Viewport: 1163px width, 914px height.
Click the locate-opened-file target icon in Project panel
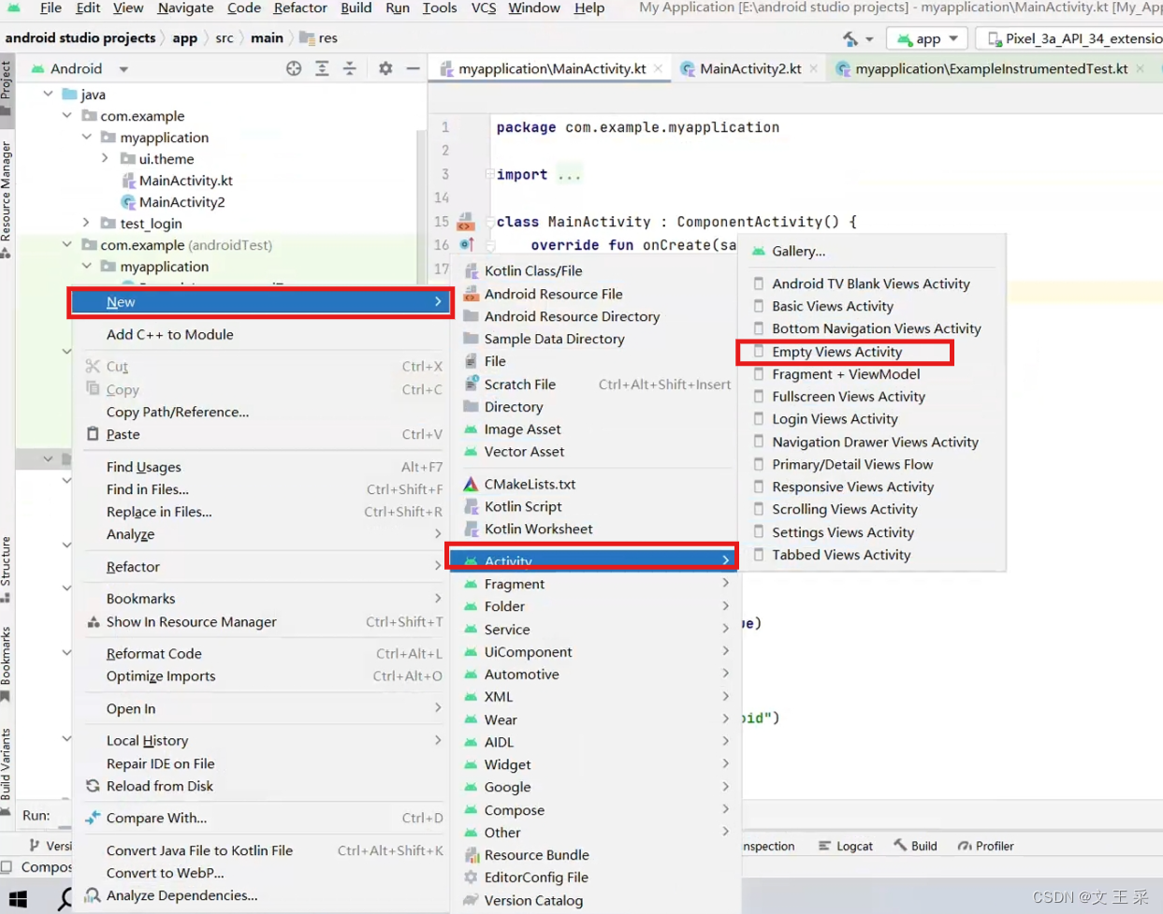point(294,68)
